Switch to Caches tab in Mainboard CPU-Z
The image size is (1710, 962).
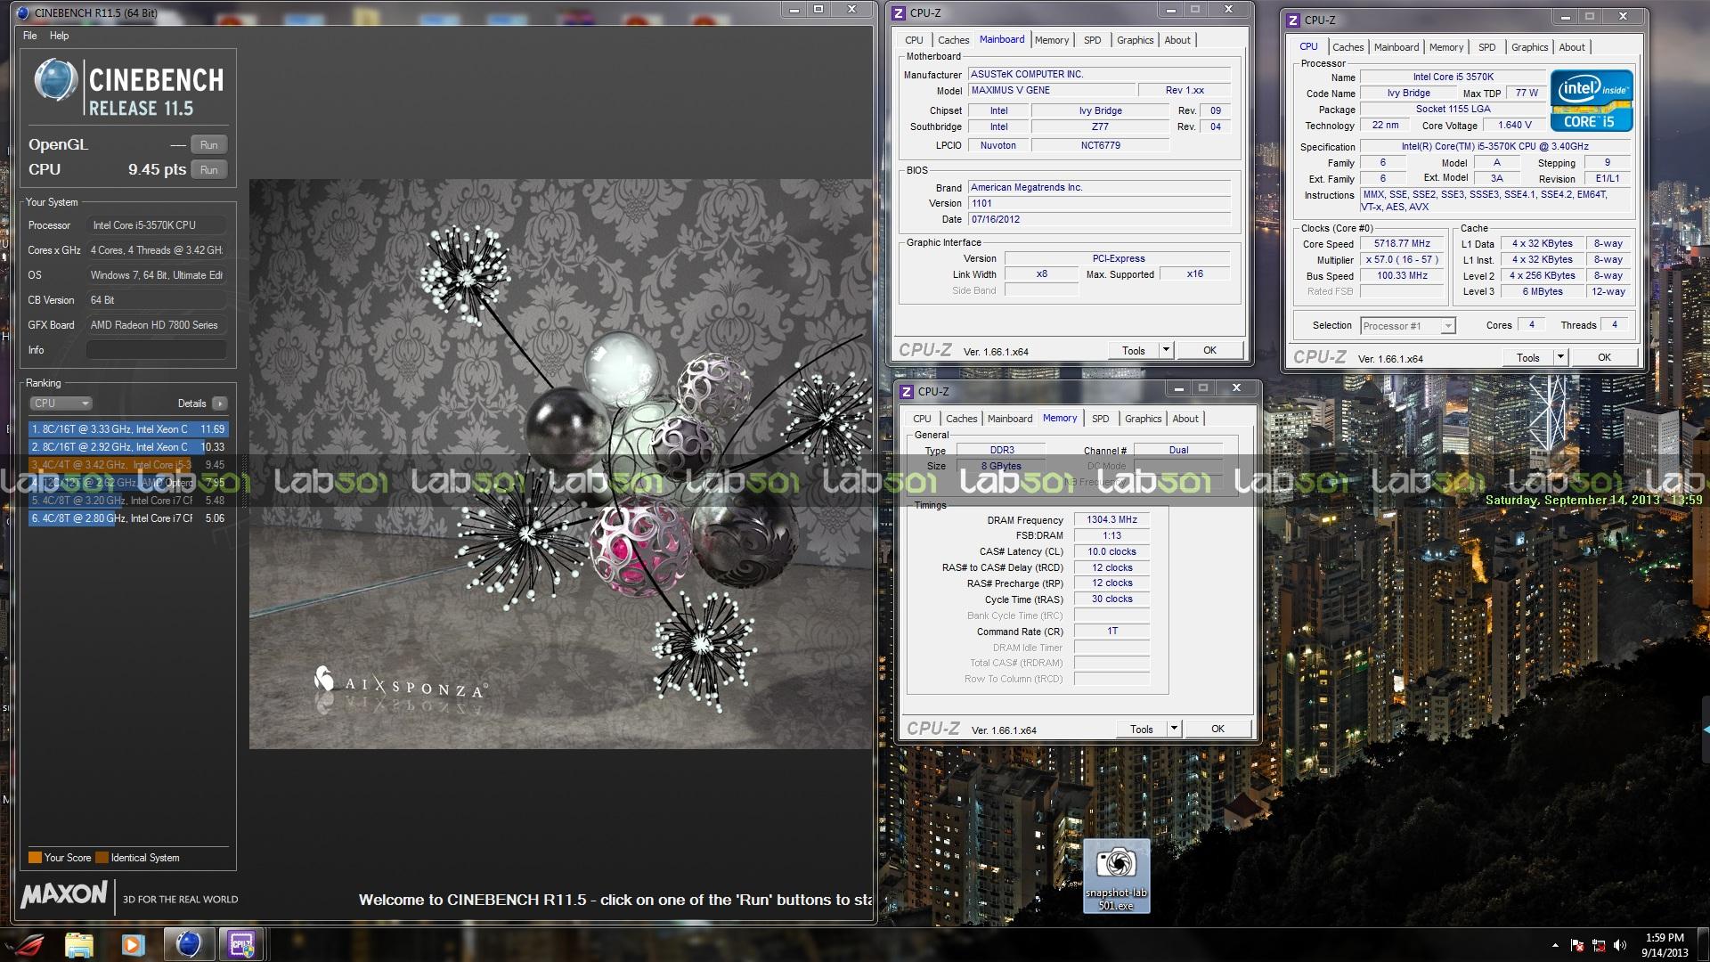(953, 40)
